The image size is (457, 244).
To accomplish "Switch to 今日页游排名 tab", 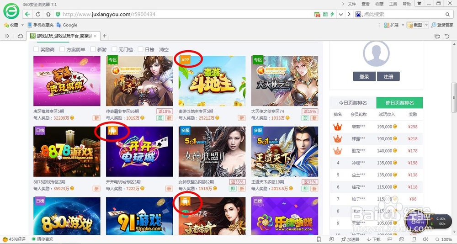I will click(353, 103).
